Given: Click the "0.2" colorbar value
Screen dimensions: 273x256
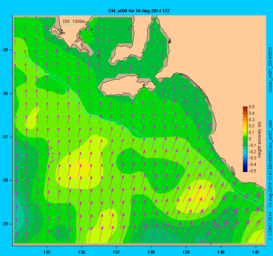Looking at the screenshot, I should point(252,126).
